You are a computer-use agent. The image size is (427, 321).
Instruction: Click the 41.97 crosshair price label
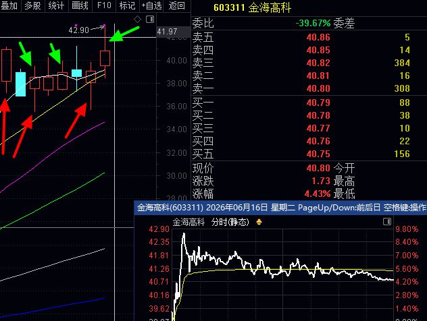point(167,32)
